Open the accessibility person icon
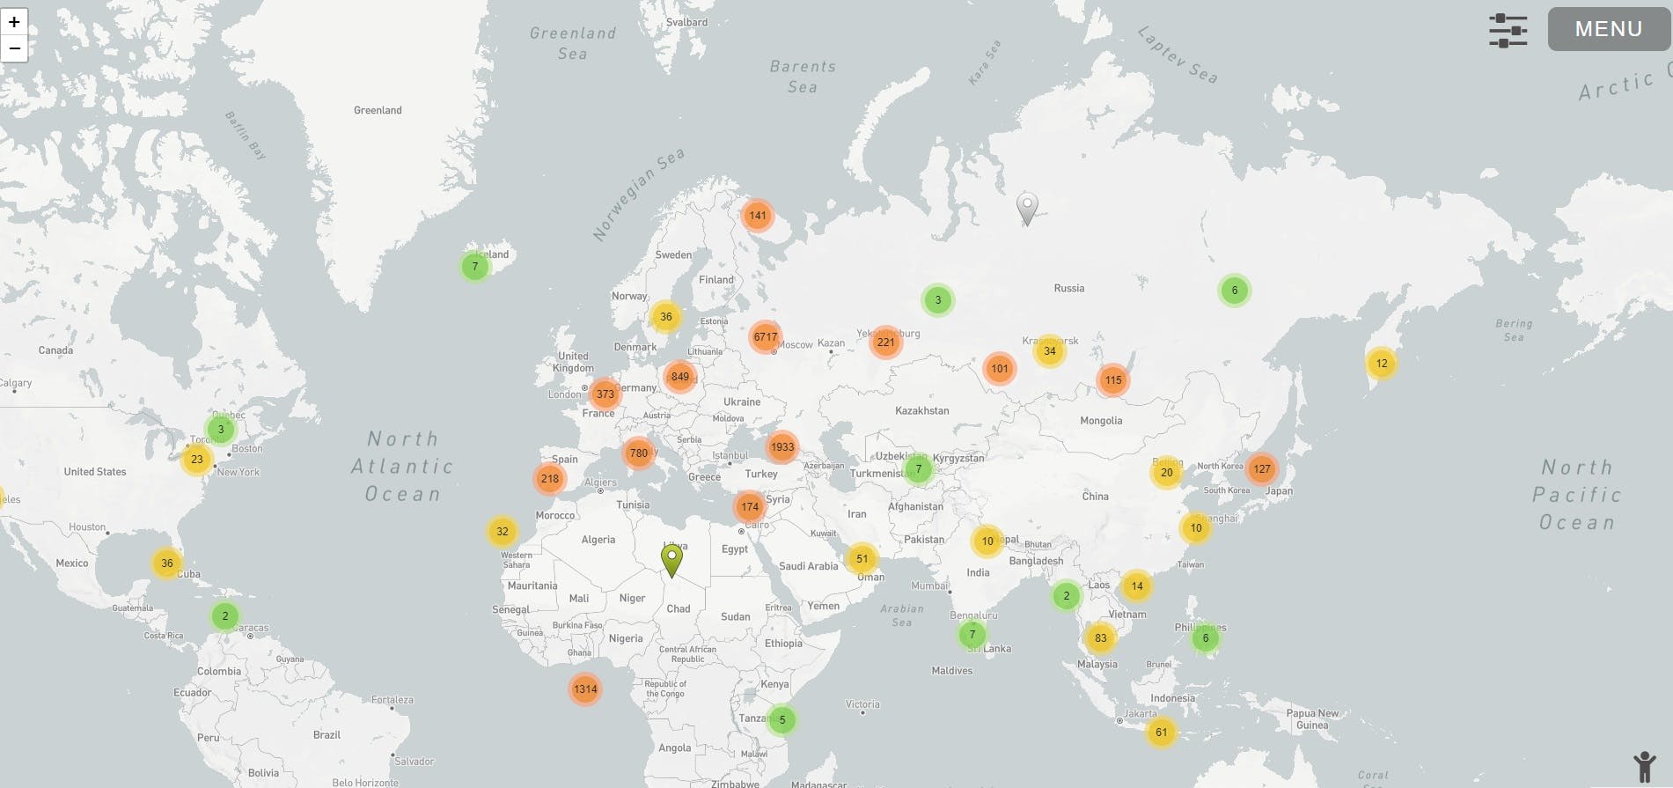 (1644, 767)
